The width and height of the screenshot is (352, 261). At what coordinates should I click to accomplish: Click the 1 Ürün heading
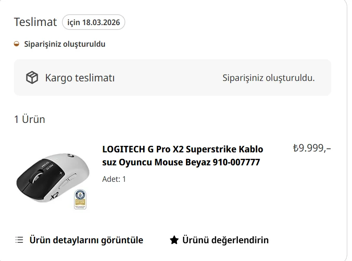pos(29,119)
